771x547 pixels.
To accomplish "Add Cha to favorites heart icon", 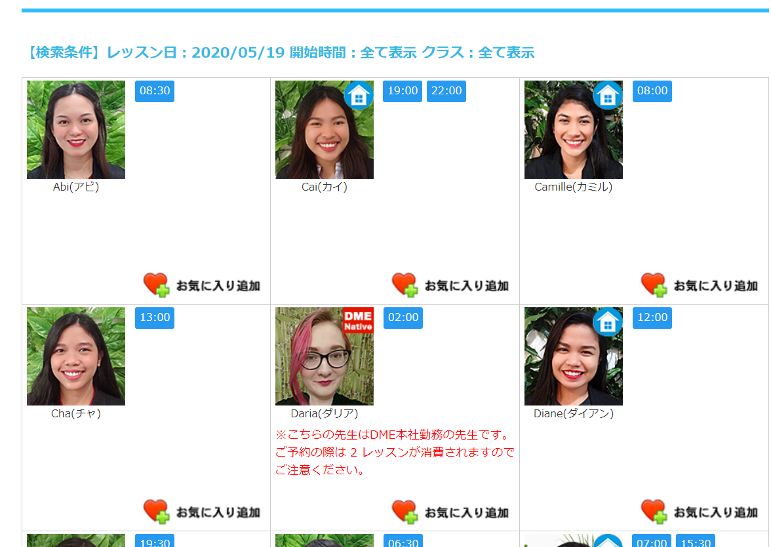I will pyautogui.click(x=156, y=512).
